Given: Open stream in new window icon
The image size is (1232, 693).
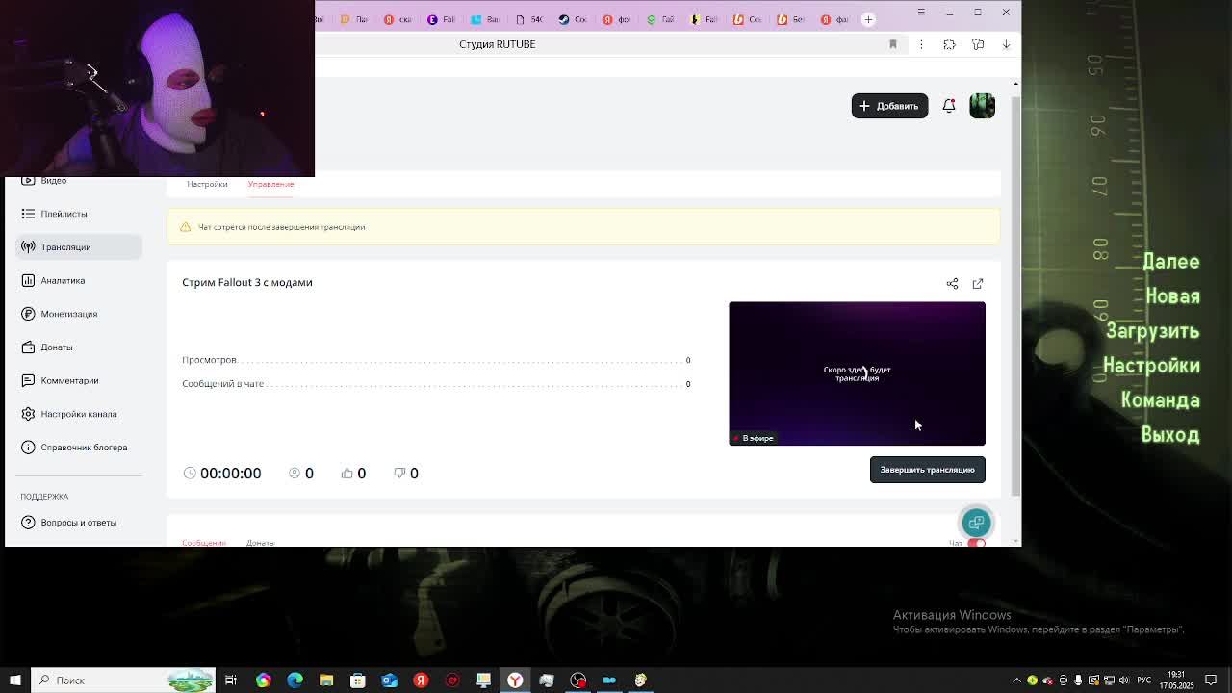Looking at the screenshot, I should (978, 284).
